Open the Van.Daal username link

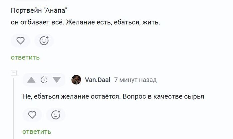pos(97,80)
